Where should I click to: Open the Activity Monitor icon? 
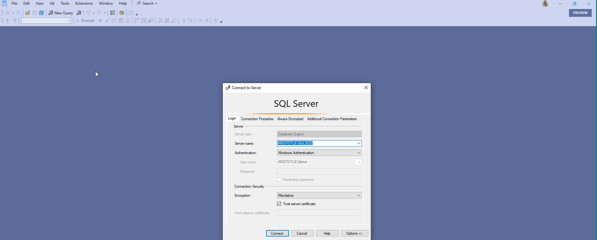[x=112, y=13]
